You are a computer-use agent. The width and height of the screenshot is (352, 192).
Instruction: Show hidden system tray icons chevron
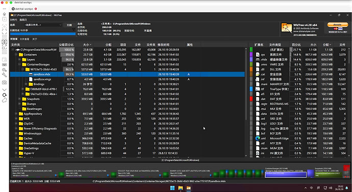[x=306, y=188]
